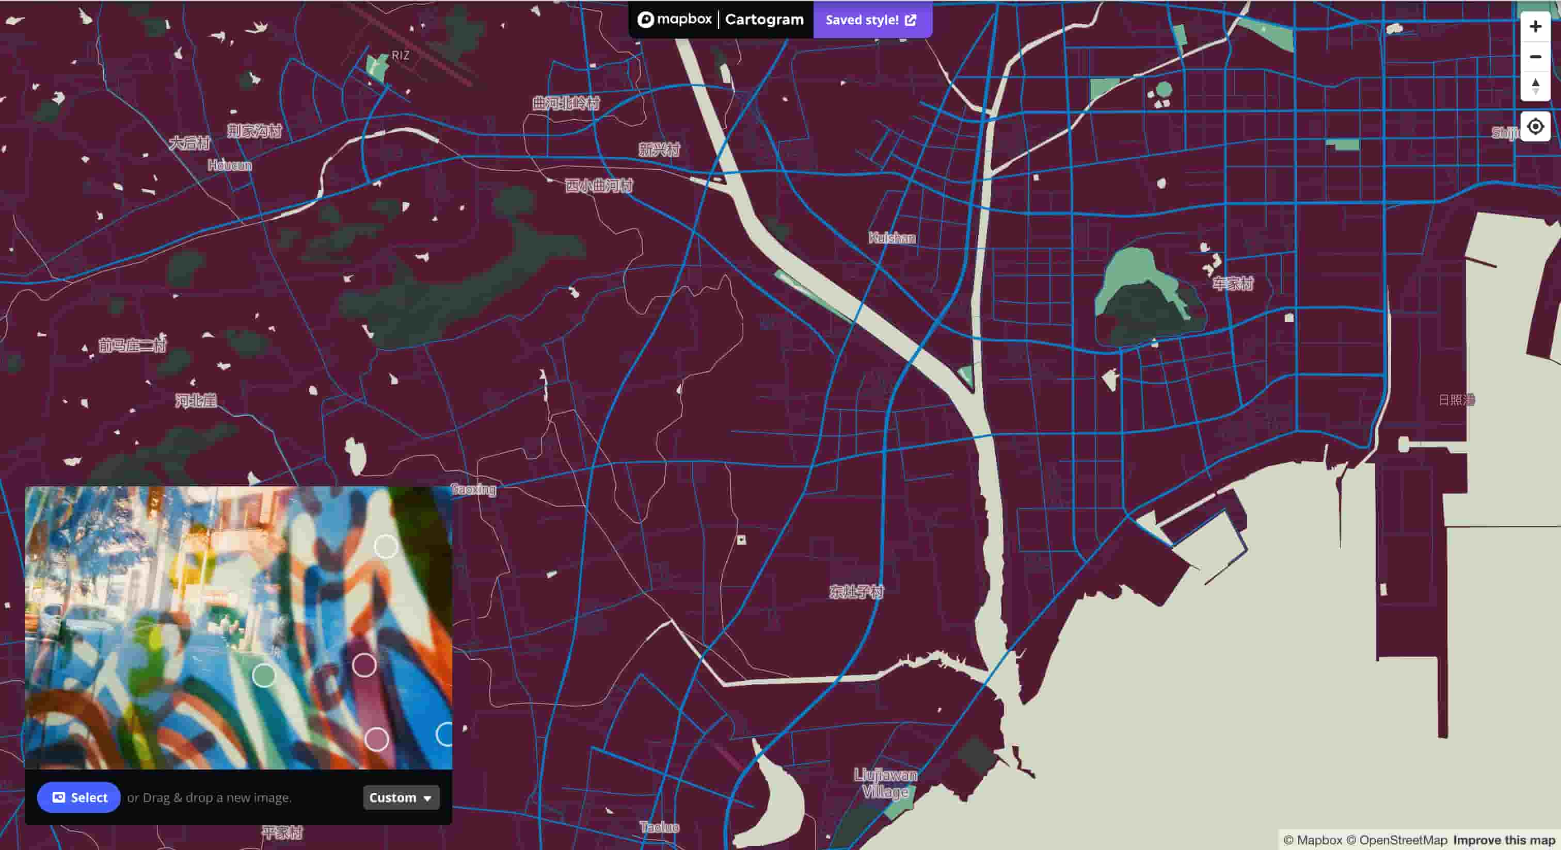
Task: Select the top-right white sampler circle
Action: (387, 547)
